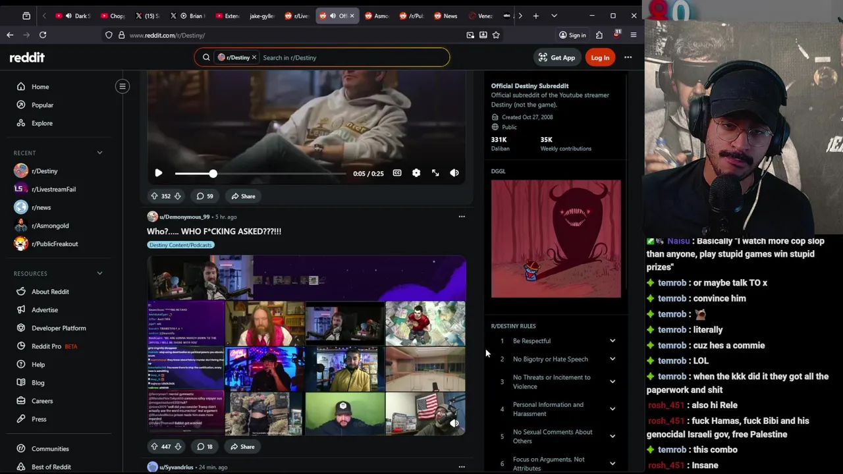Screen dimensions: 843x474
Task: Click the Firefox Sign in account button
Action: 572,35
